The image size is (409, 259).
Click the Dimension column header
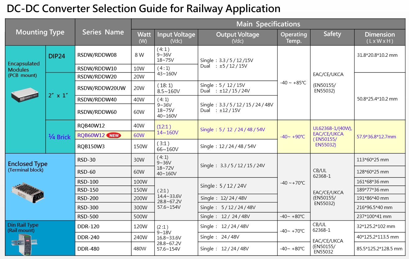click(380, 37)
